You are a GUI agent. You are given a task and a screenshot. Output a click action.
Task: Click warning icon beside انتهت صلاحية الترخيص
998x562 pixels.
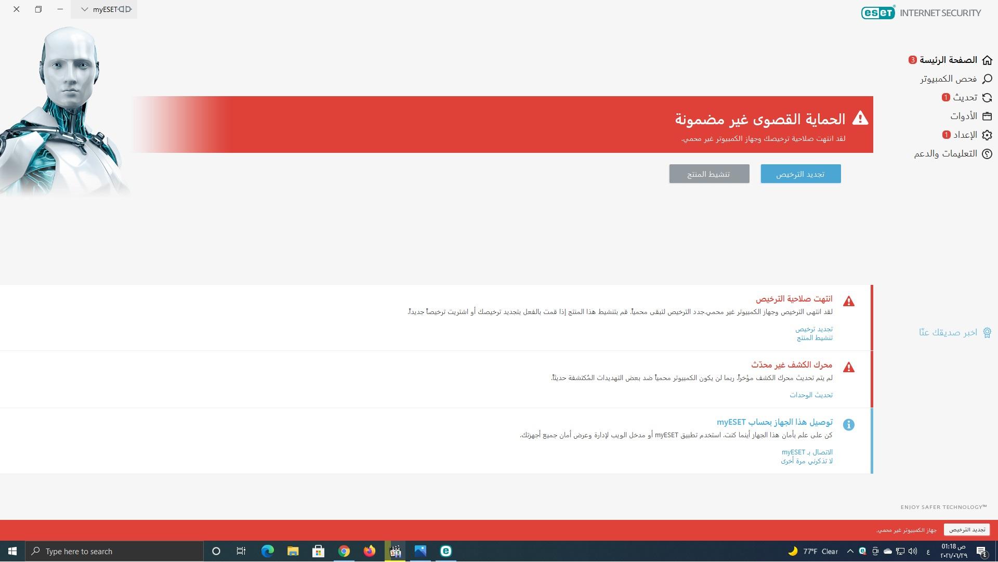(x=849, y=301)
